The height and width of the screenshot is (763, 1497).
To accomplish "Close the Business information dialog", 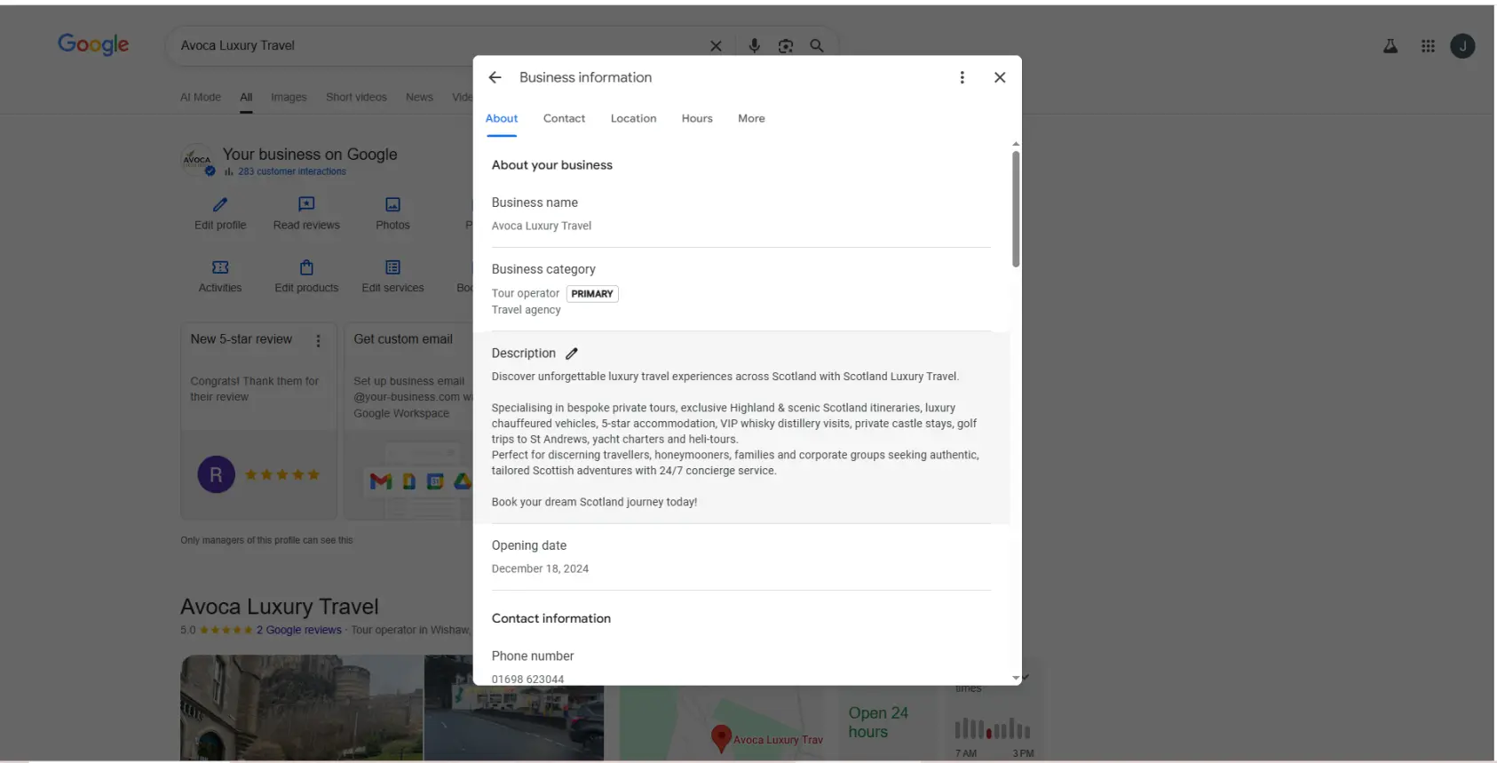I will click(x=1000, y=77).
